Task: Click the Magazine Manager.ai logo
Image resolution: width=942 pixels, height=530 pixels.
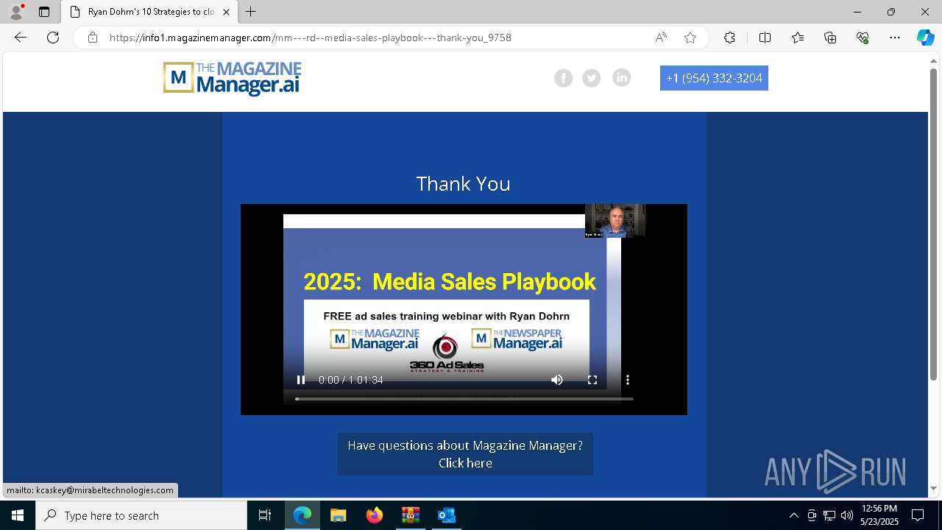Action: pos(232,79)
